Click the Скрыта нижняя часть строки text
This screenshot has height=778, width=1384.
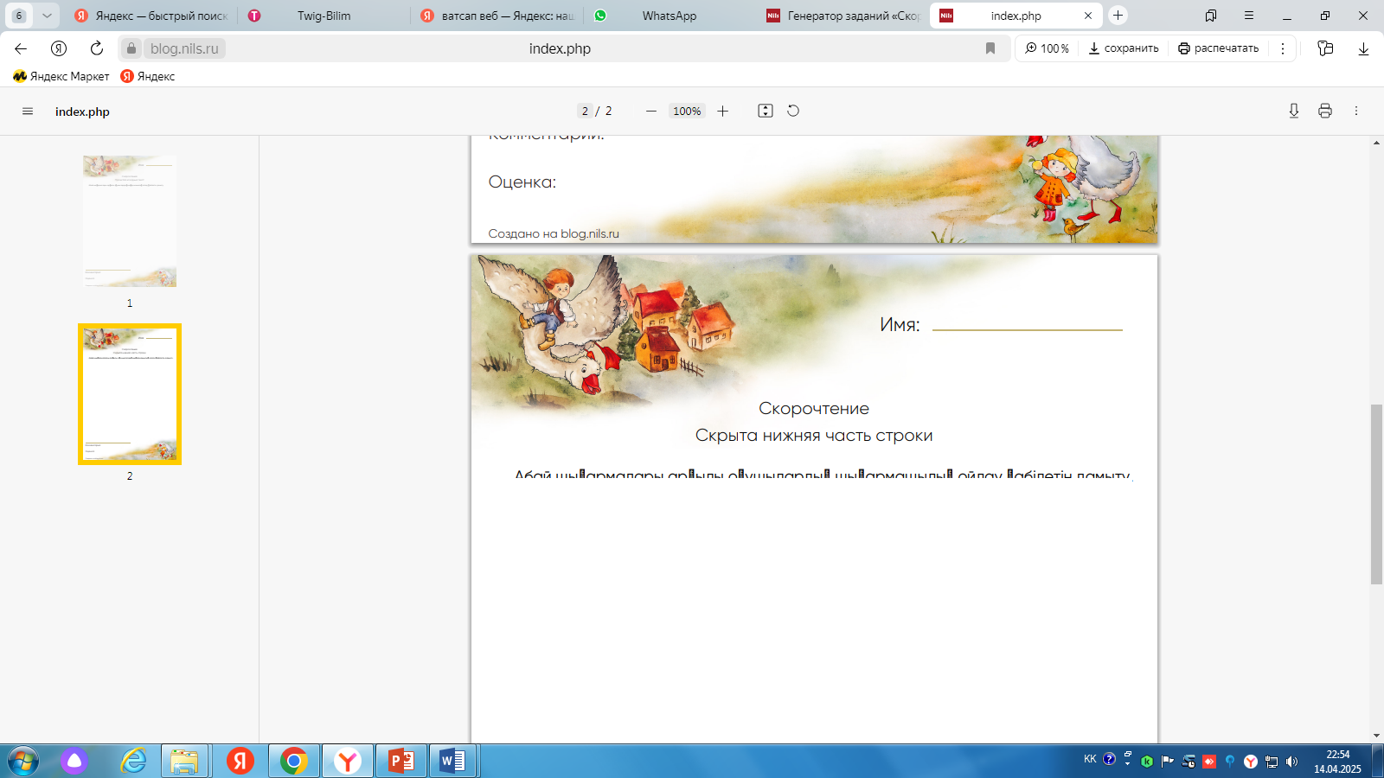coord(814,436)
